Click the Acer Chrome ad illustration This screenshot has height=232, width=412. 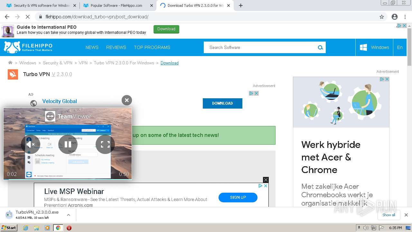341,102
